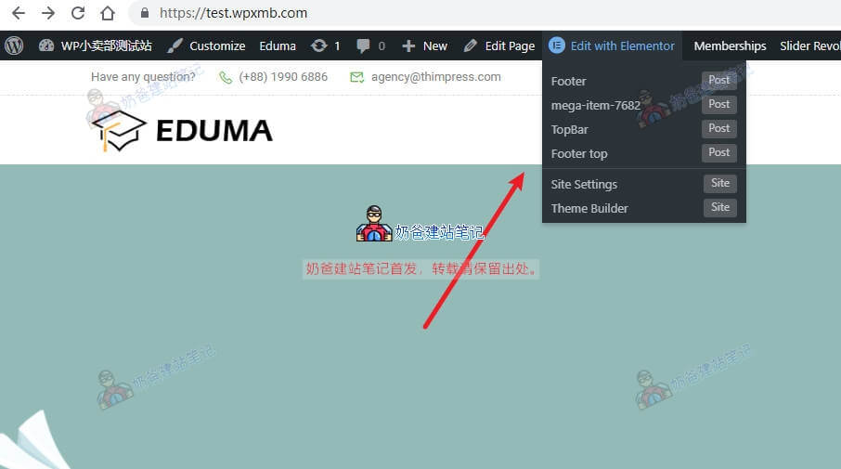Click the browser address bar URL
The image size is (841, 469).
pos(233,13)
